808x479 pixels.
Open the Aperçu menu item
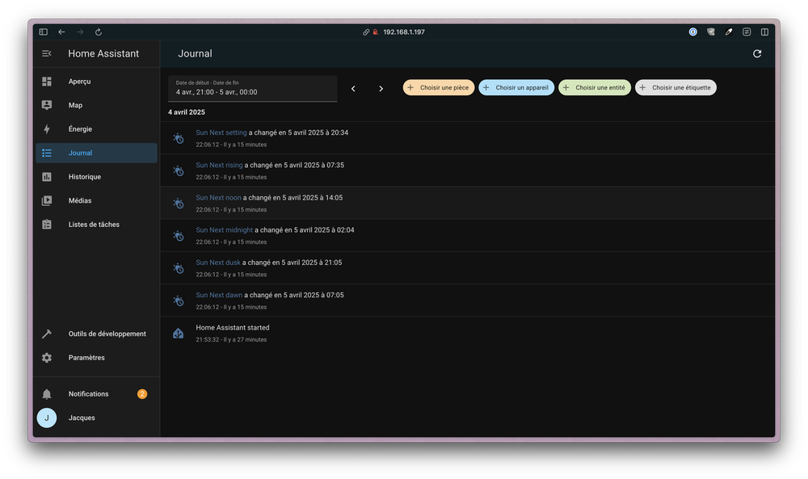tap(96, 82)
